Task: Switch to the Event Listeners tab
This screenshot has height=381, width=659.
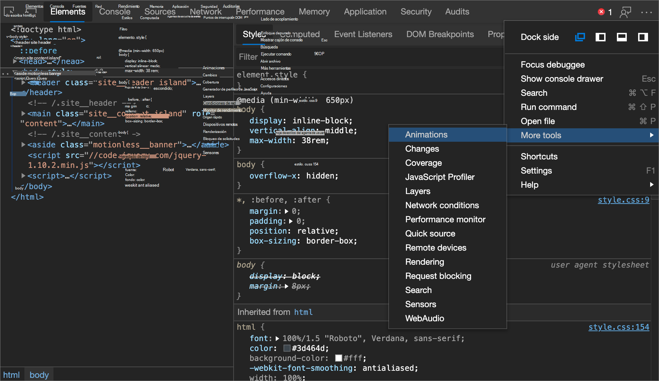Action: coord(363,34)
